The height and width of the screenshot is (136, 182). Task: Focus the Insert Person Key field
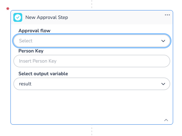(92, 61)
